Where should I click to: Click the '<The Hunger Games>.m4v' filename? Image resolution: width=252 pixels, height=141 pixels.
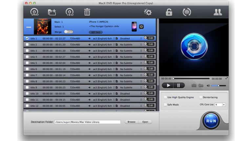coord(104,26)
